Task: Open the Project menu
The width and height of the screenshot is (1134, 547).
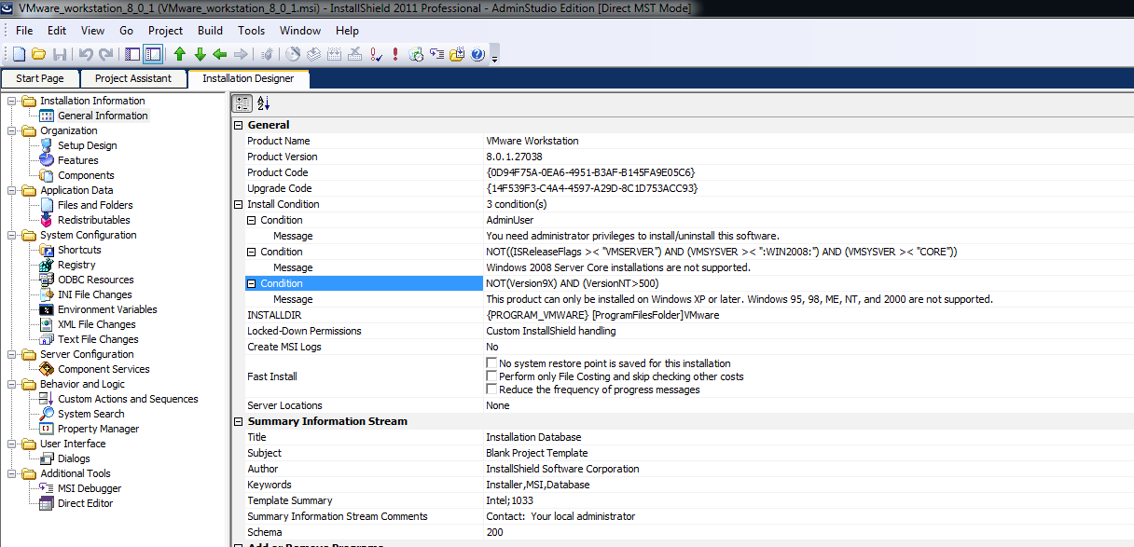Action: click(166, 31)
